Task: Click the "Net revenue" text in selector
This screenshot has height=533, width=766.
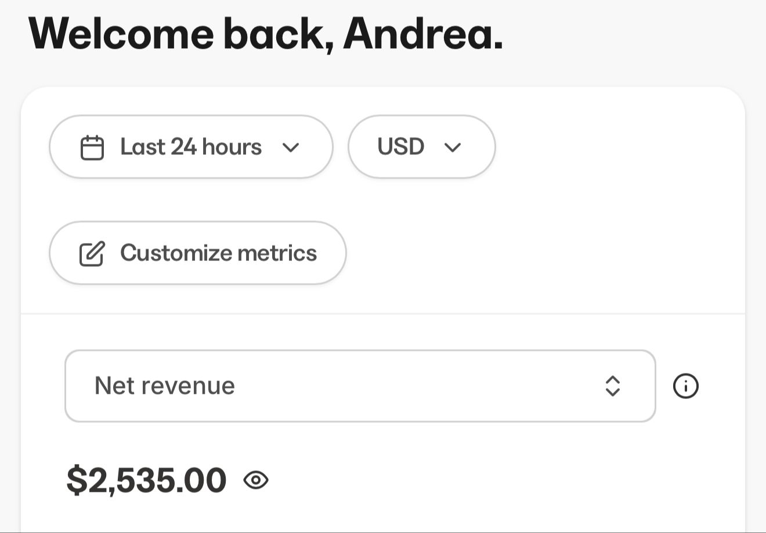Action: (164, 386)
